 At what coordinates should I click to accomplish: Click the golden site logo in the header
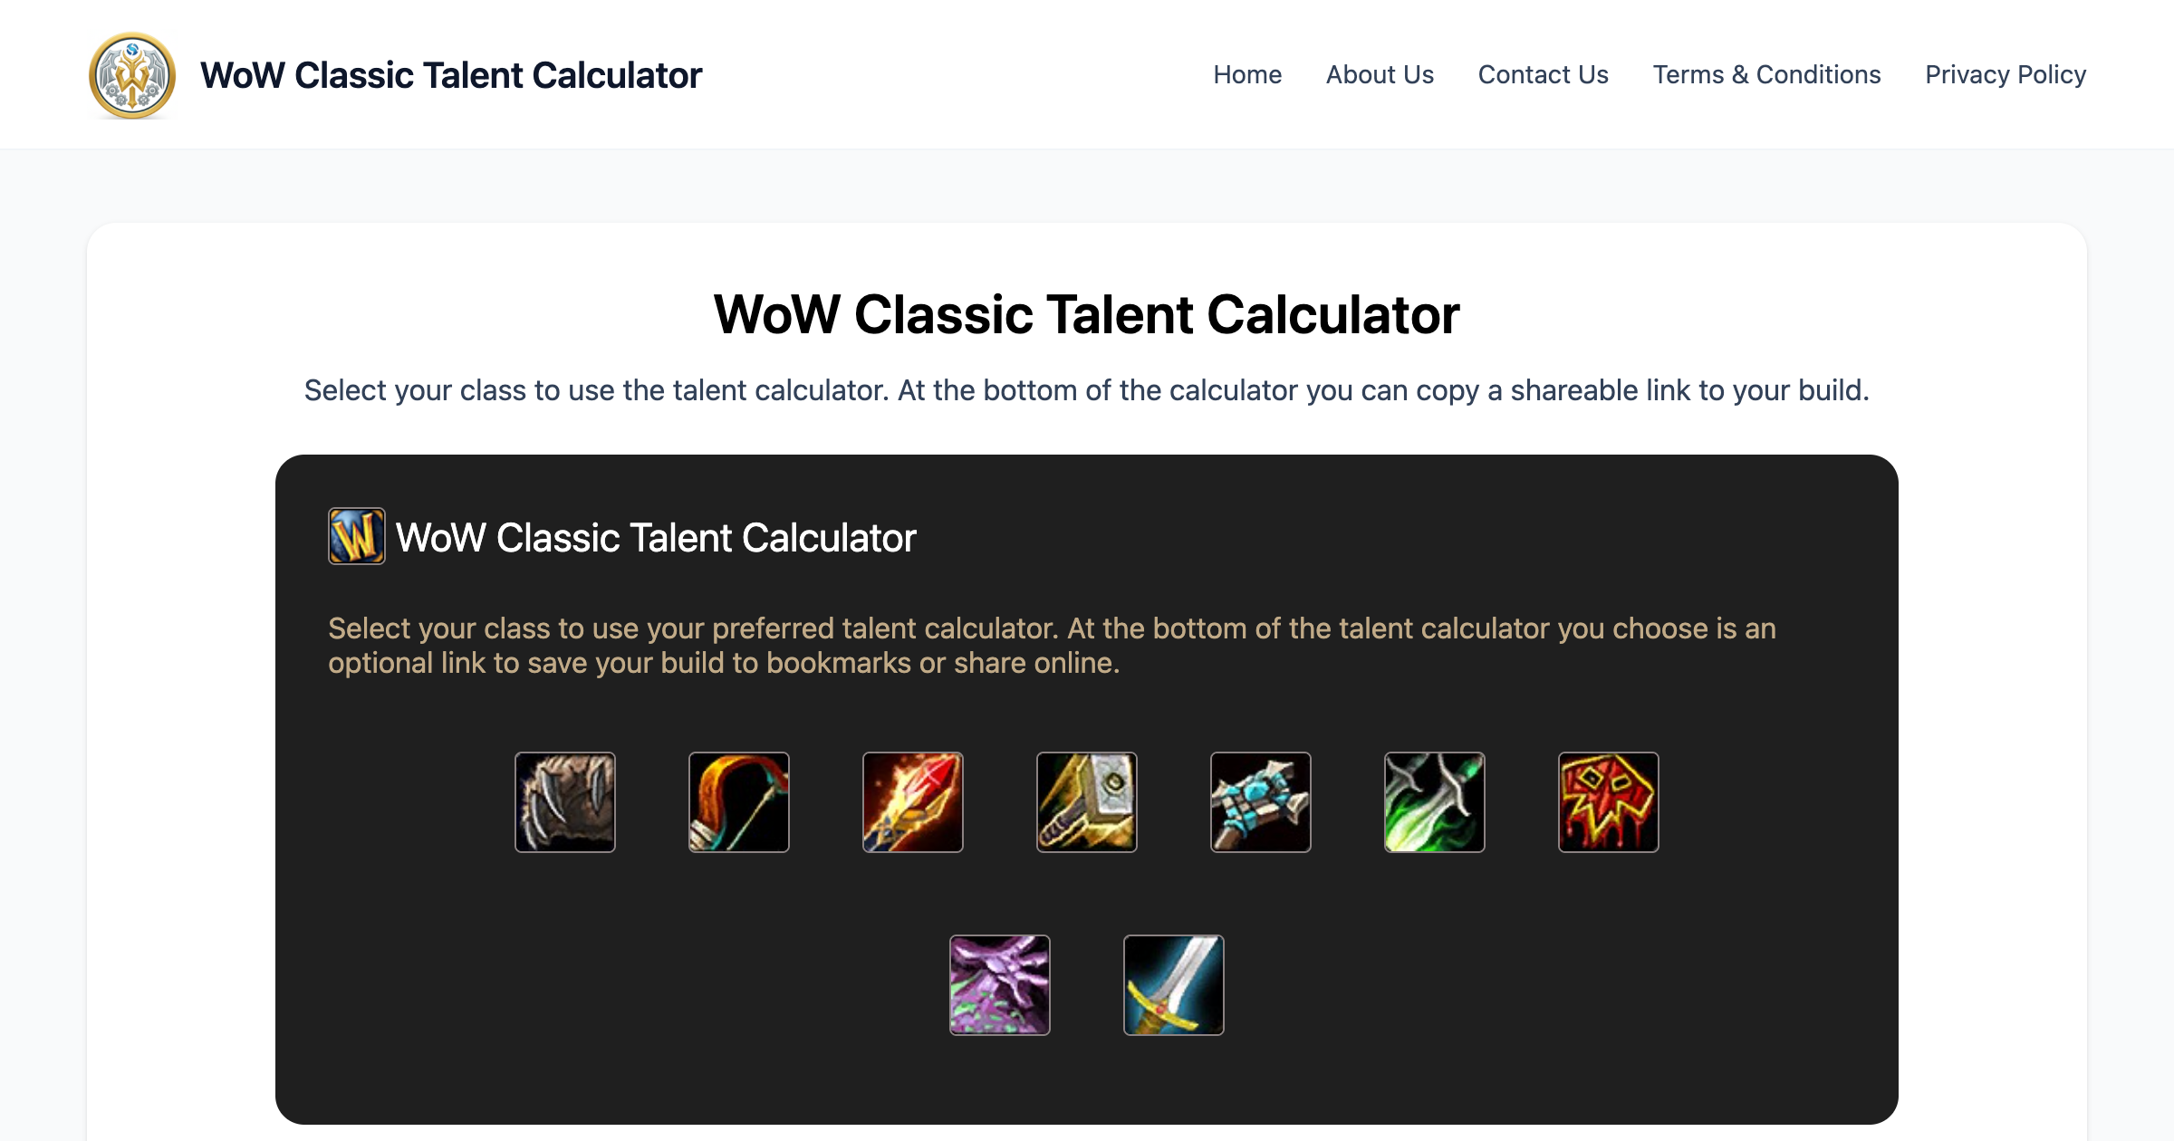132,74
